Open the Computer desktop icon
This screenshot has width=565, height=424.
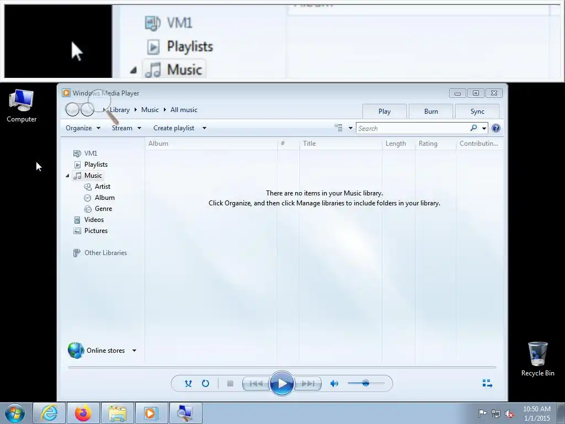click(x=22, y=105)
